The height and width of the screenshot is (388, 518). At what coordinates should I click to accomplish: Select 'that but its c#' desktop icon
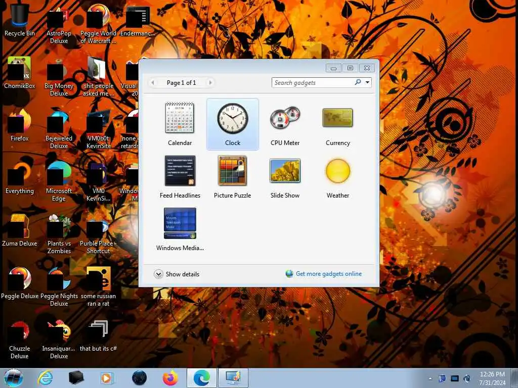pos(98,336)
